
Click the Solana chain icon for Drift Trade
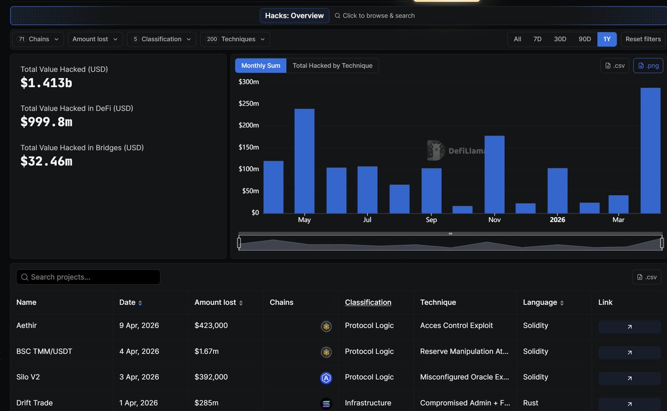(x=326, y=403)
